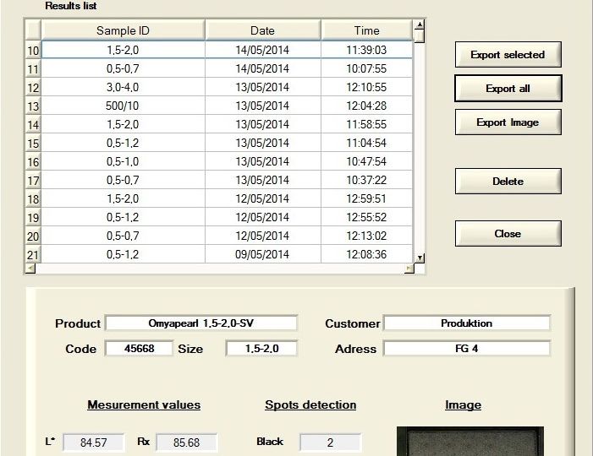Select row number 21 header
The width and height of the screenshot is (593, 456).
[x=33, y=254]
